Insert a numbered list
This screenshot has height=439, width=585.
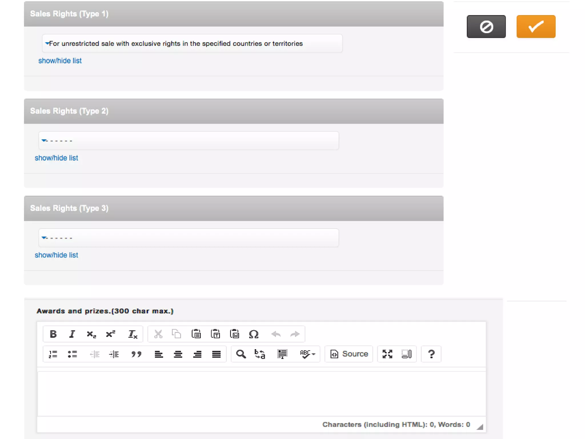(x=53, y=354)
